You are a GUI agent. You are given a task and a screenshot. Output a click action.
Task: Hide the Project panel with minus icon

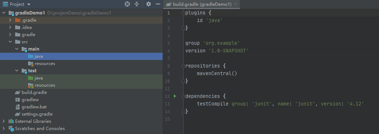[x=158, y=4]
